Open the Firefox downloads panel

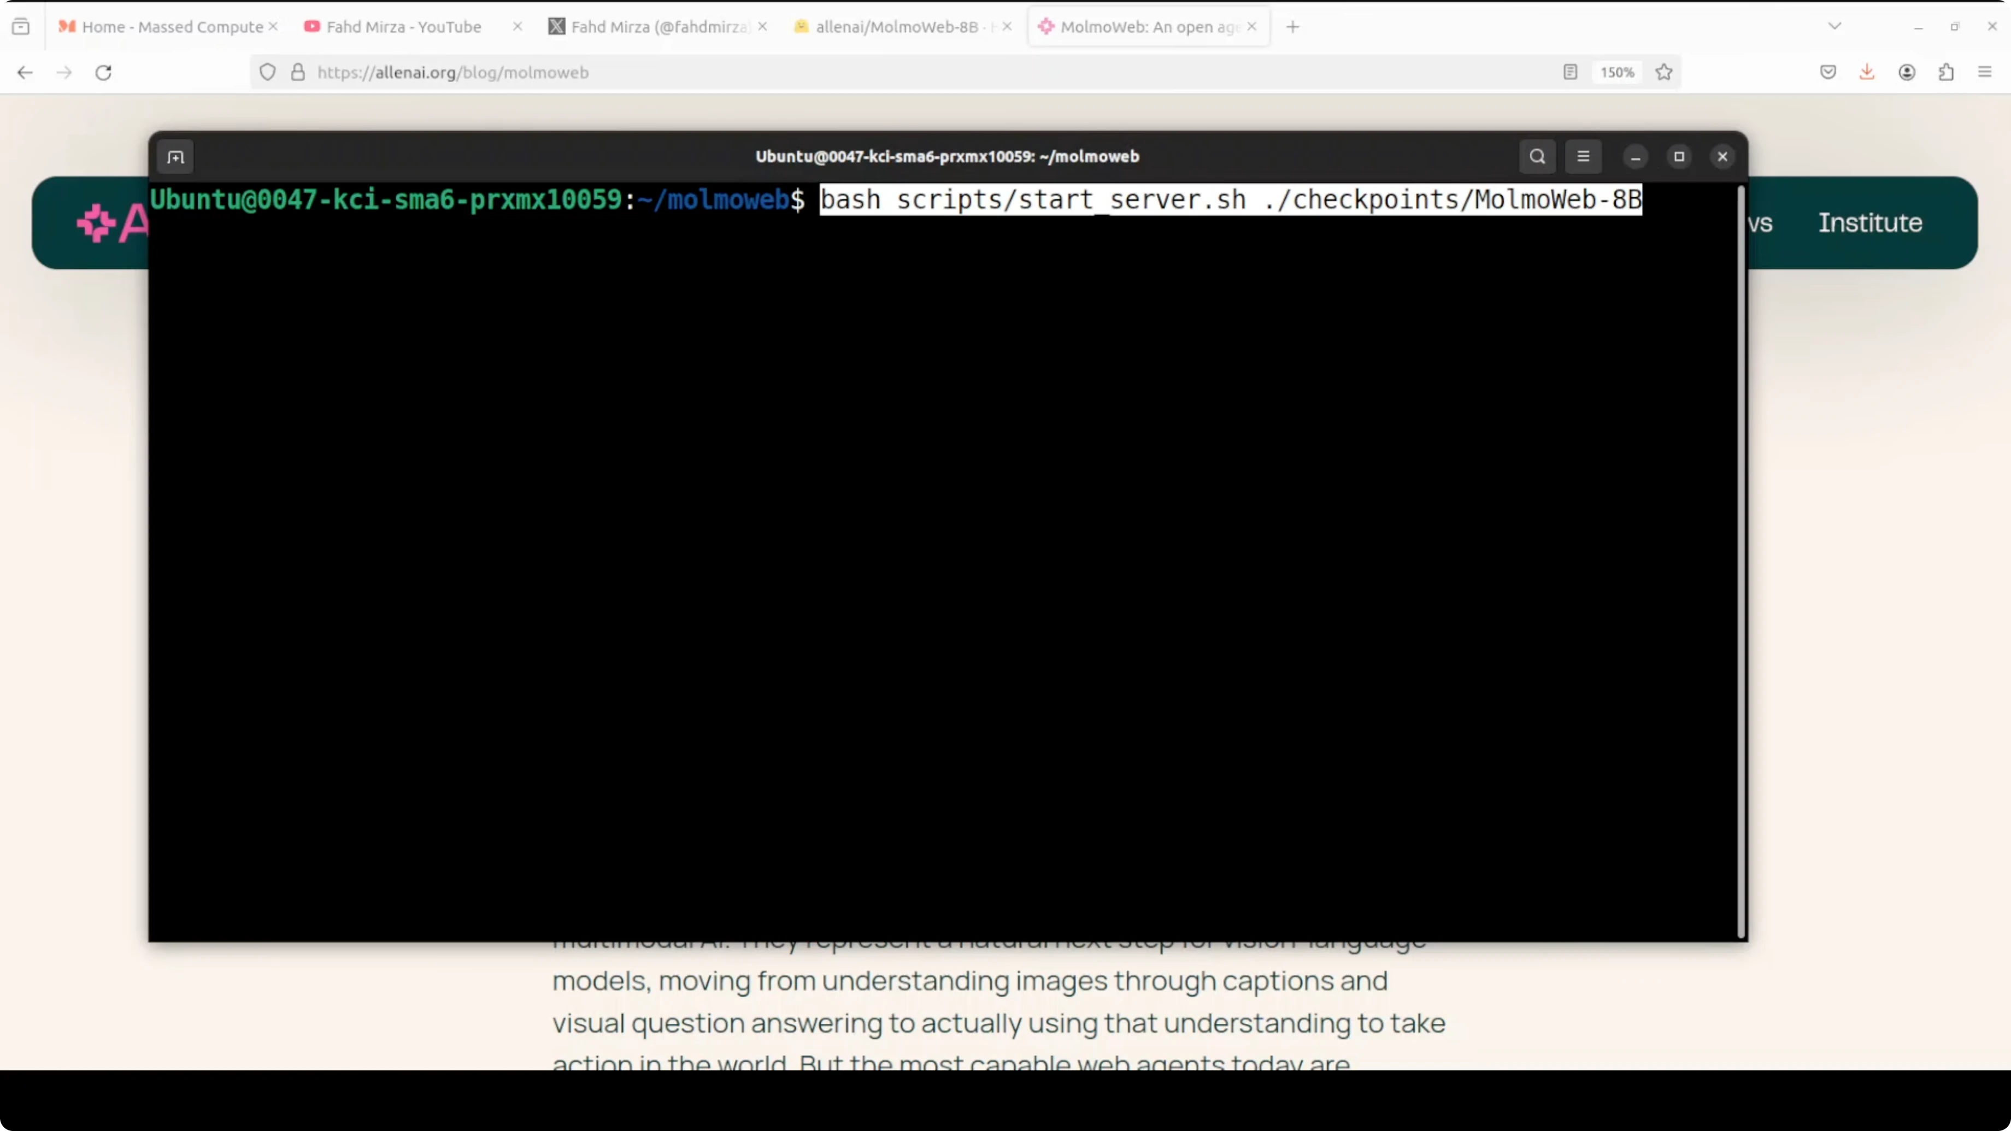tap(1867, 73)
